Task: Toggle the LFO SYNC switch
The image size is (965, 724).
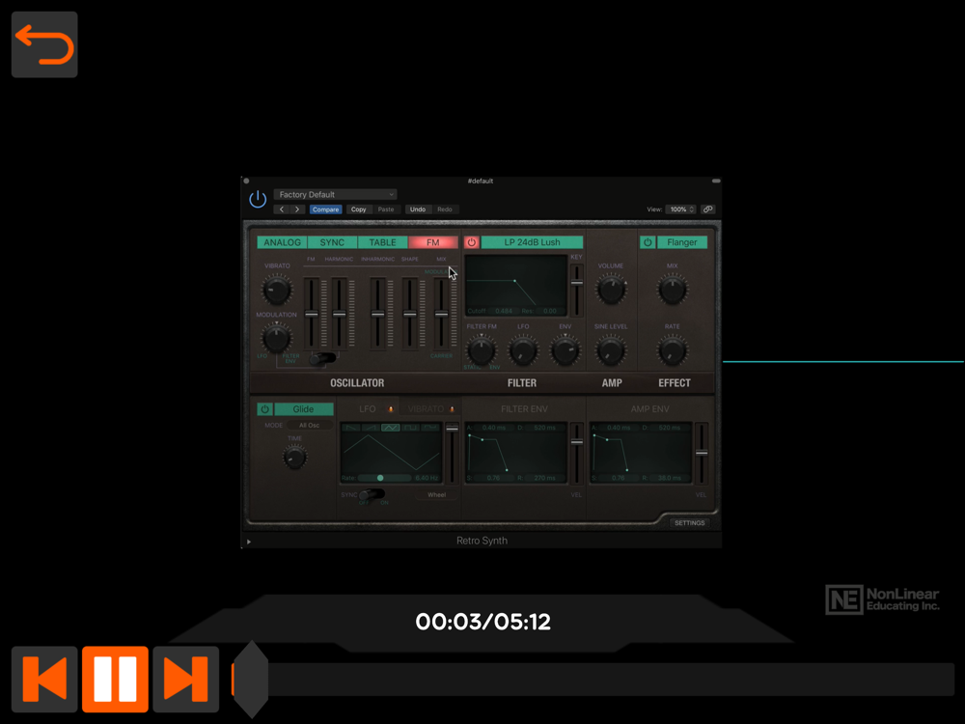Action: [372, 494]
